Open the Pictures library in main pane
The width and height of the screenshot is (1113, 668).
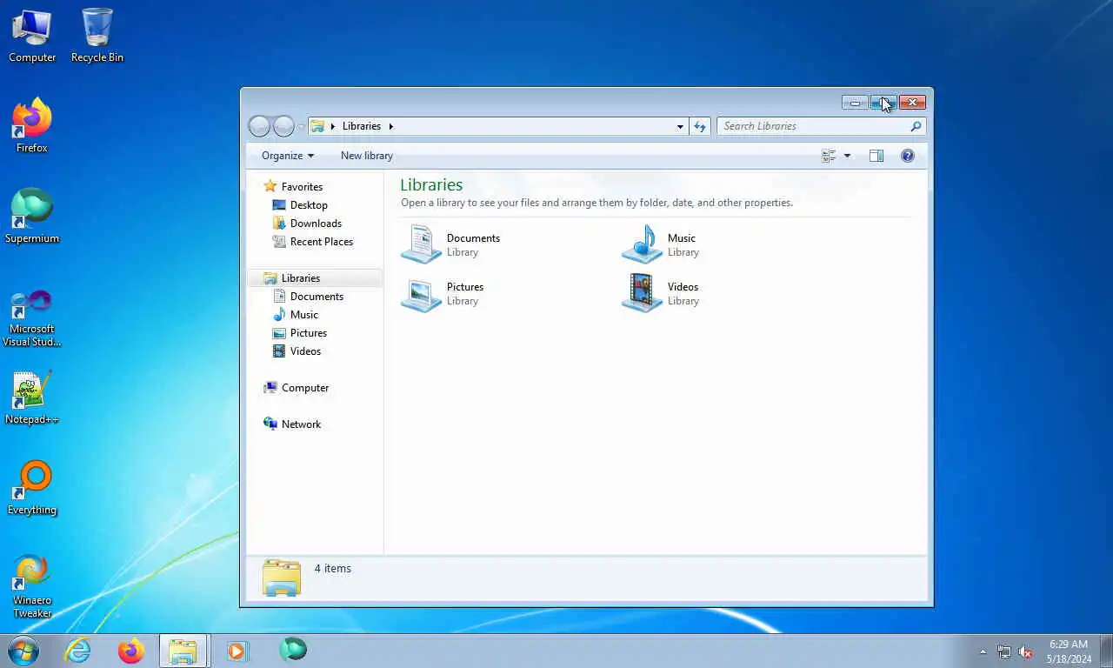[x=443, y=293]
